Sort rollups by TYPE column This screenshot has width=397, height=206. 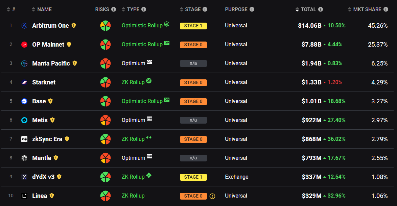pyautogui.click(x=133, y=9)
